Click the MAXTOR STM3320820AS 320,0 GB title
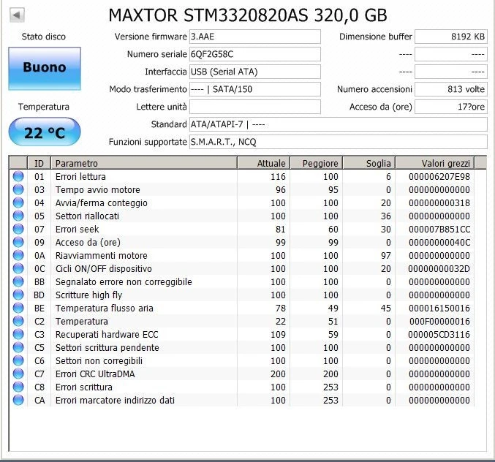 (x=248, y=15)
